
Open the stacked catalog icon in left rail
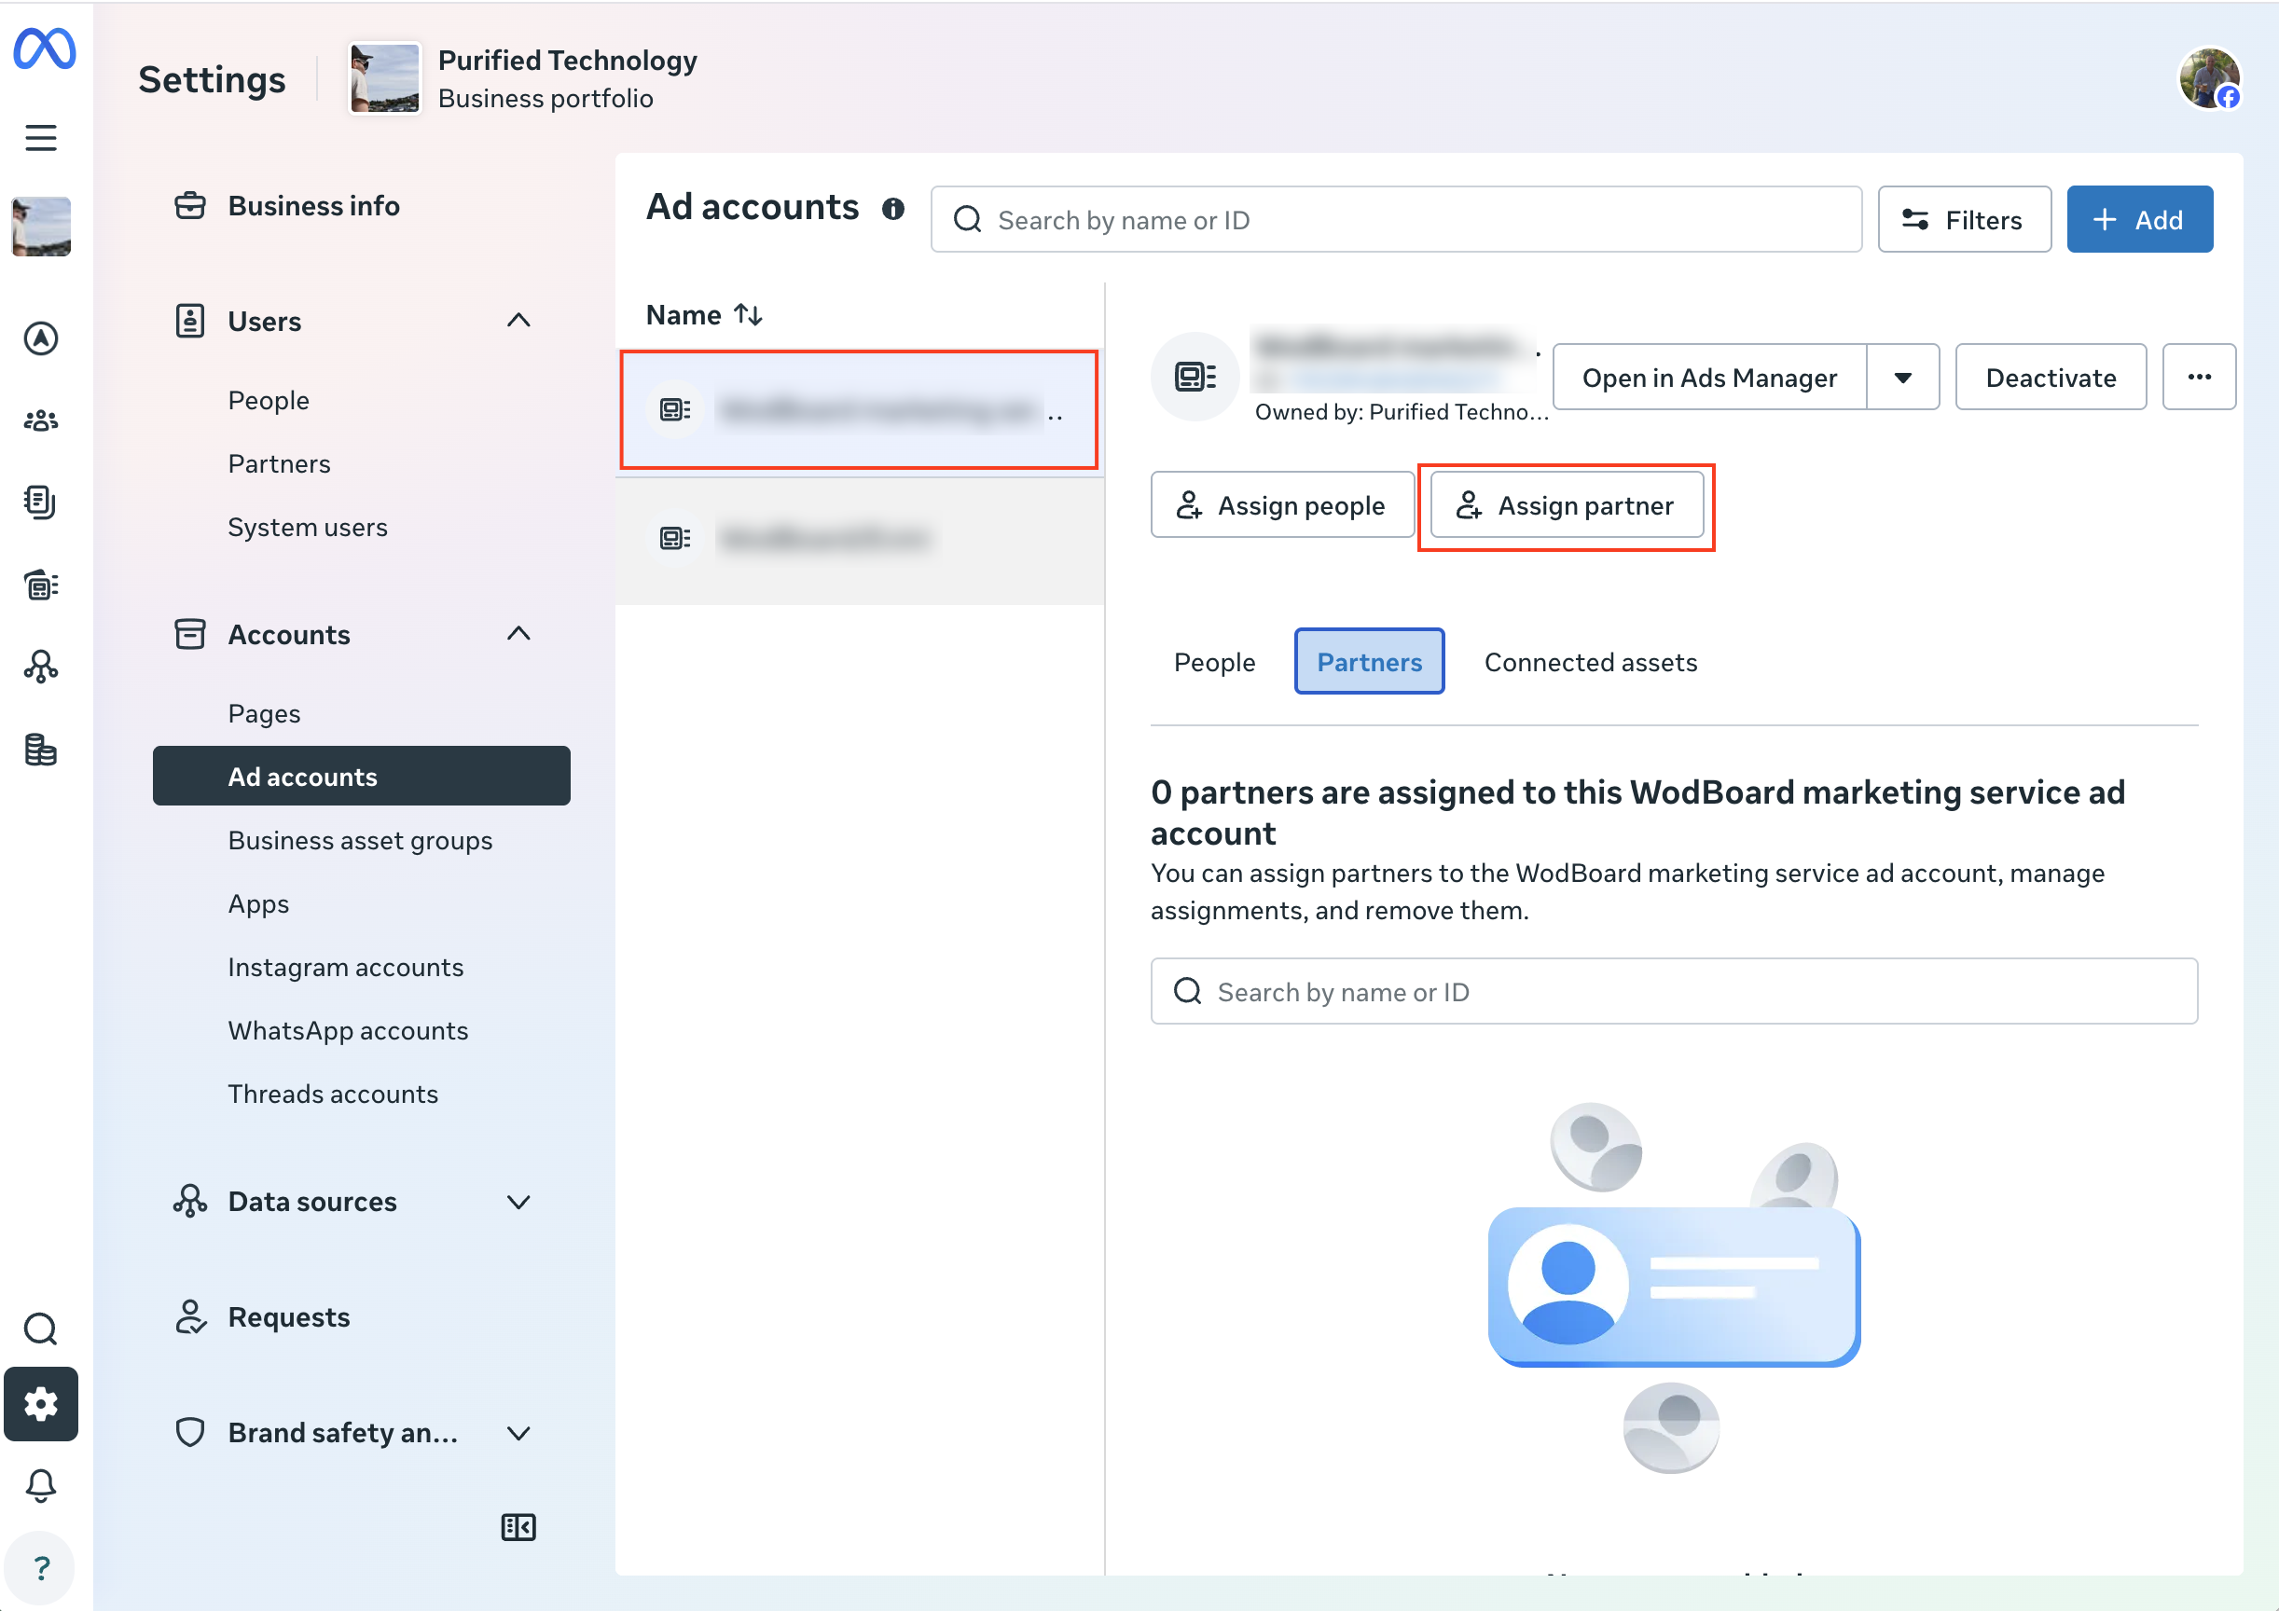point(41,750)
